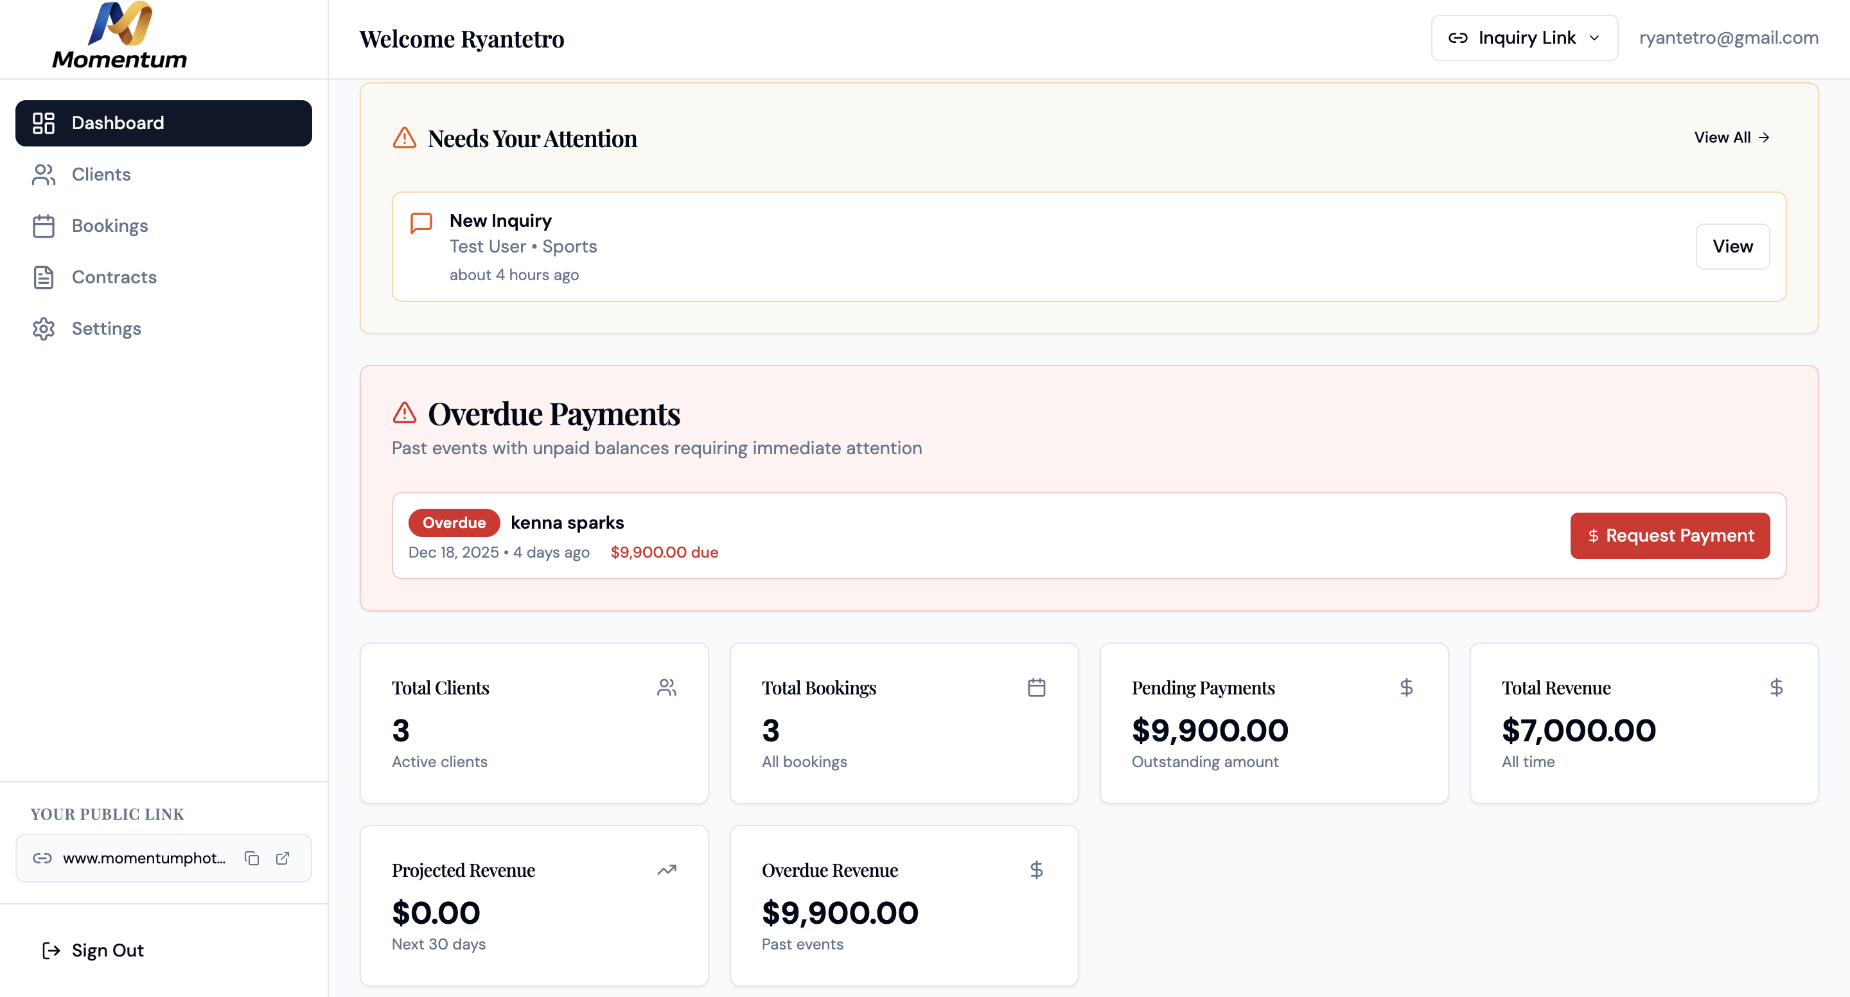Select the Contracts document icon

[x=43, y=278]
